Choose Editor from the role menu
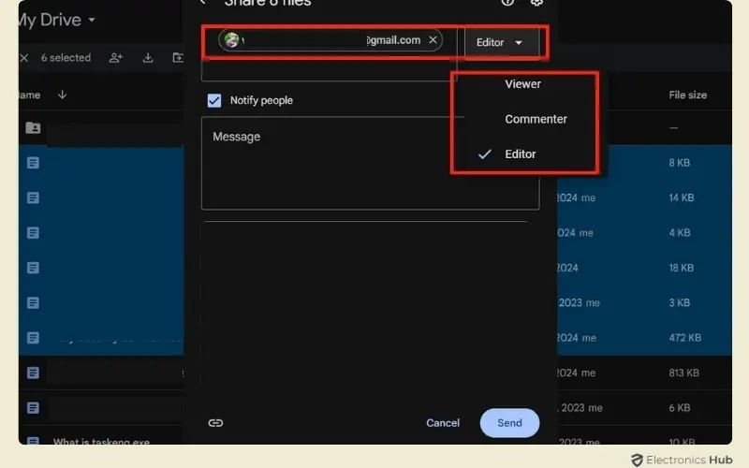The width and height of the screenshot is (749, 468). click(521, 154)
